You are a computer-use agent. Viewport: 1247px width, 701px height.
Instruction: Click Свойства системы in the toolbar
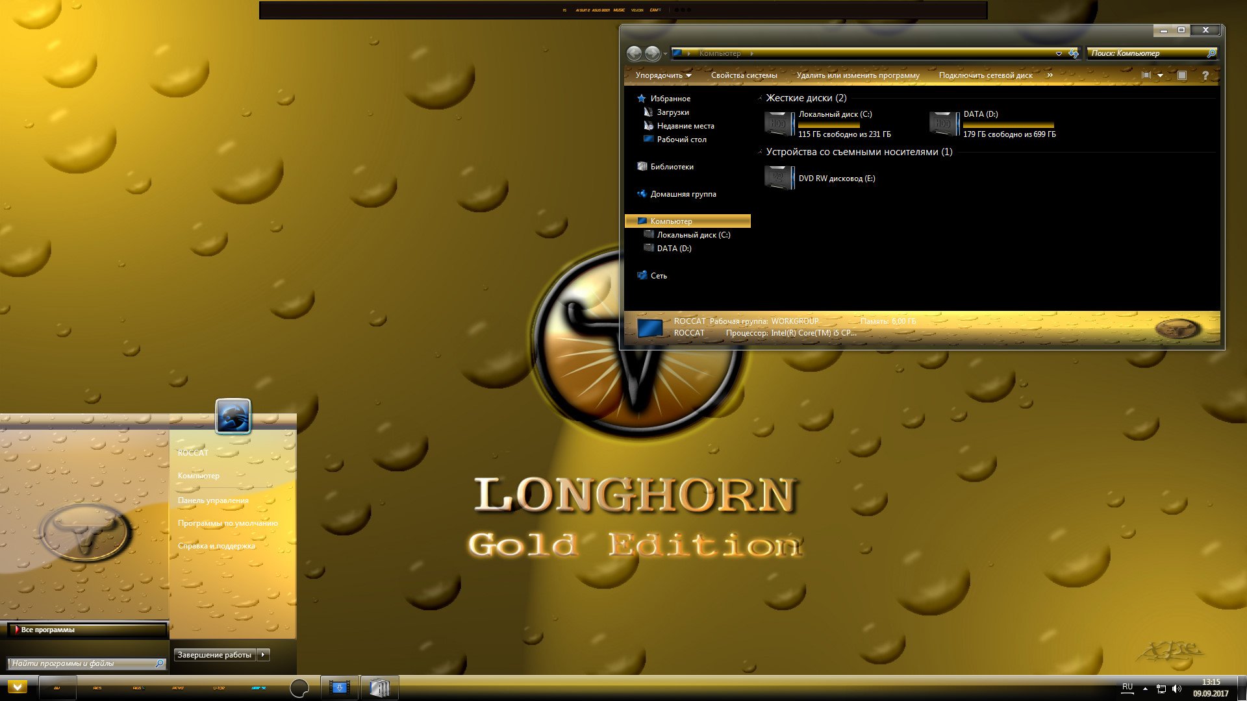pos(744,75)
